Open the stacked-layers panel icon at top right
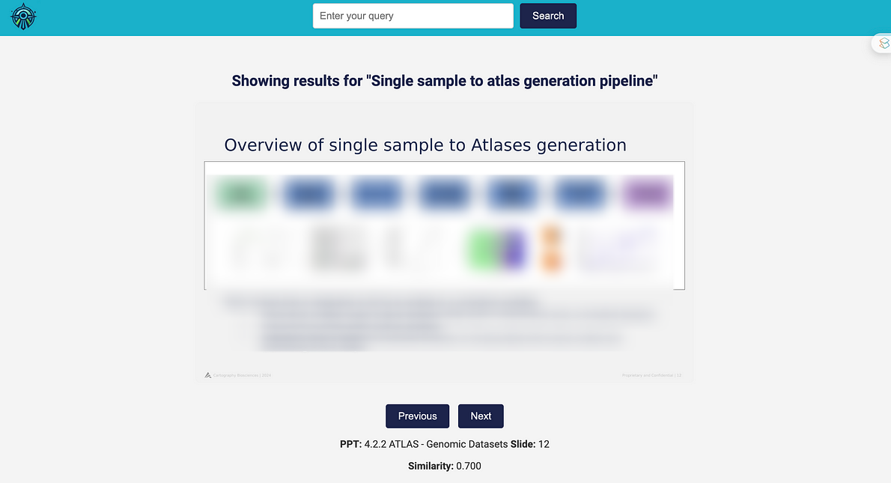 point(884,43)
